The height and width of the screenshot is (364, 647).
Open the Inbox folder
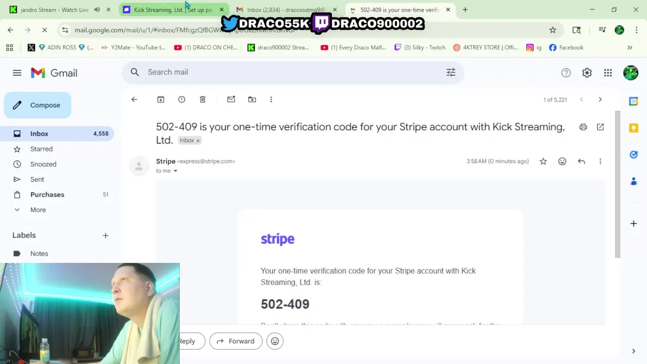[57, 133]
